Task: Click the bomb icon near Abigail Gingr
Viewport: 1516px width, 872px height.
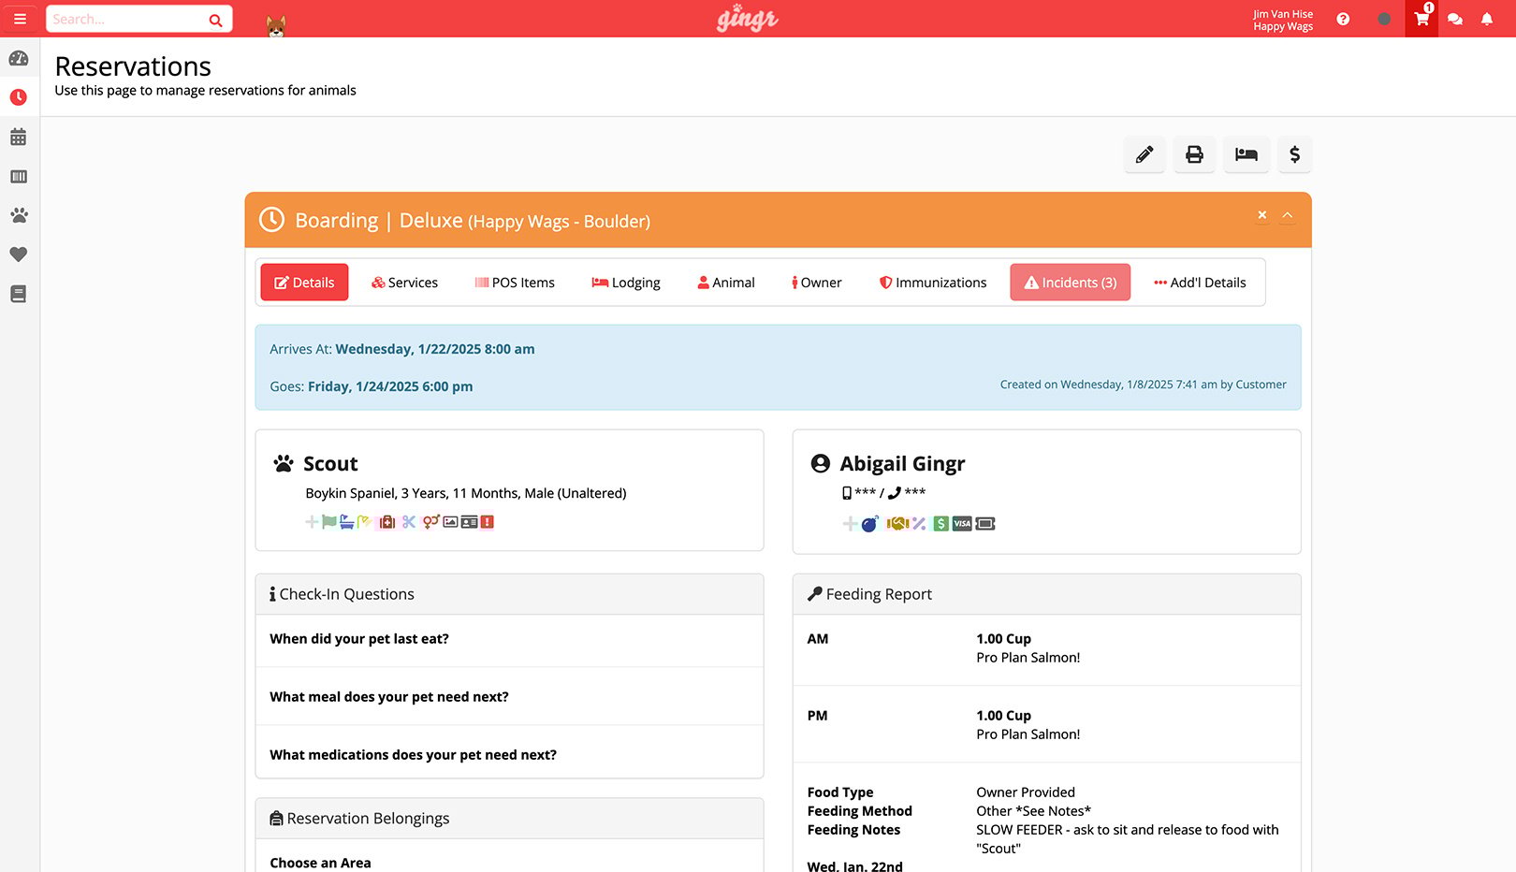Action: [868, 524]
